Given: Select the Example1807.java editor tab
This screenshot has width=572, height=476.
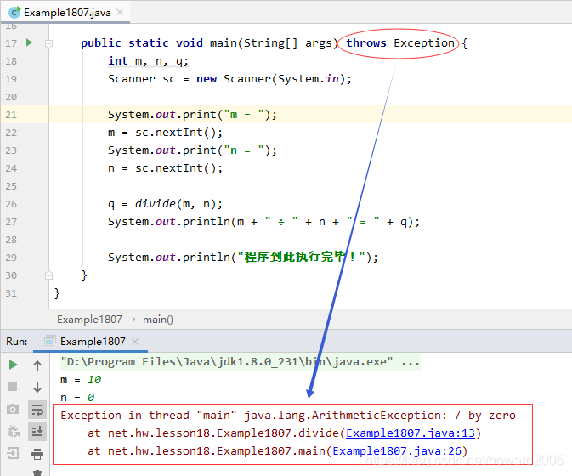Looking at the screenshot, I should coord(65,13).
